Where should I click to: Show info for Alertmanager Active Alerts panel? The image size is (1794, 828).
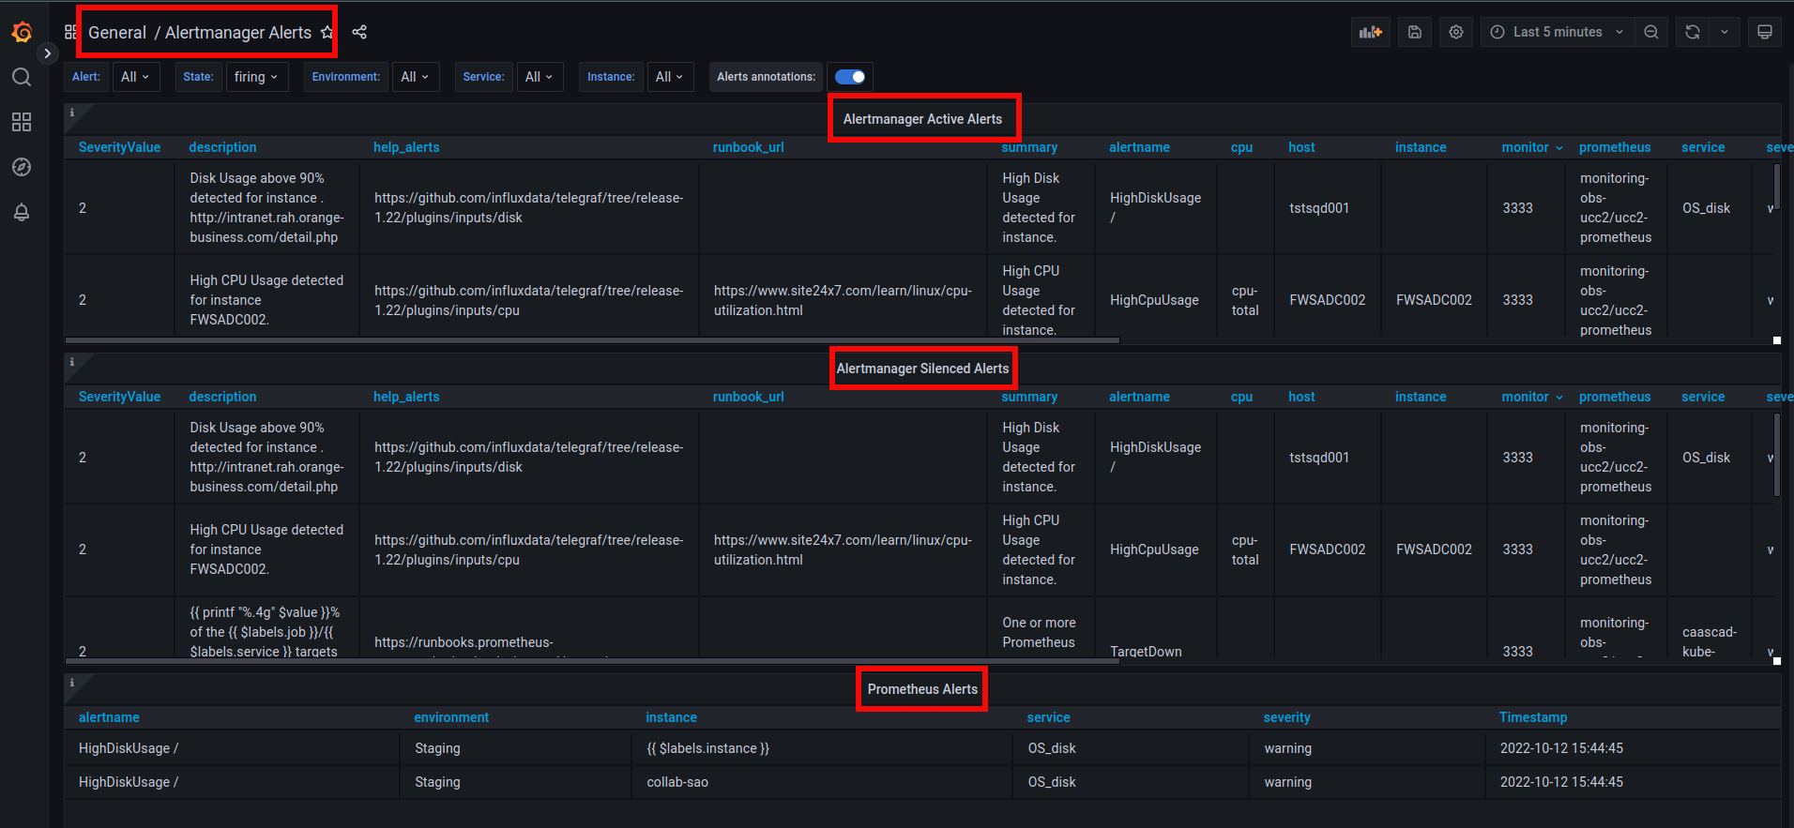tap(72, 113)
